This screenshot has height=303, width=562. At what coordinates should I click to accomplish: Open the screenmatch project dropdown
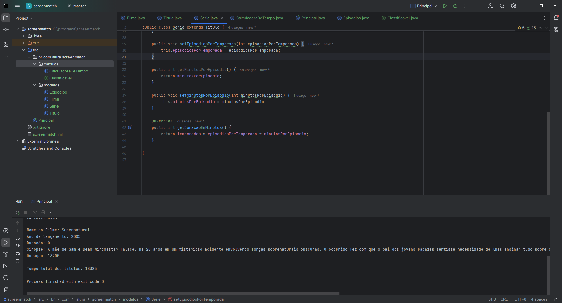[x=44, y=6]
